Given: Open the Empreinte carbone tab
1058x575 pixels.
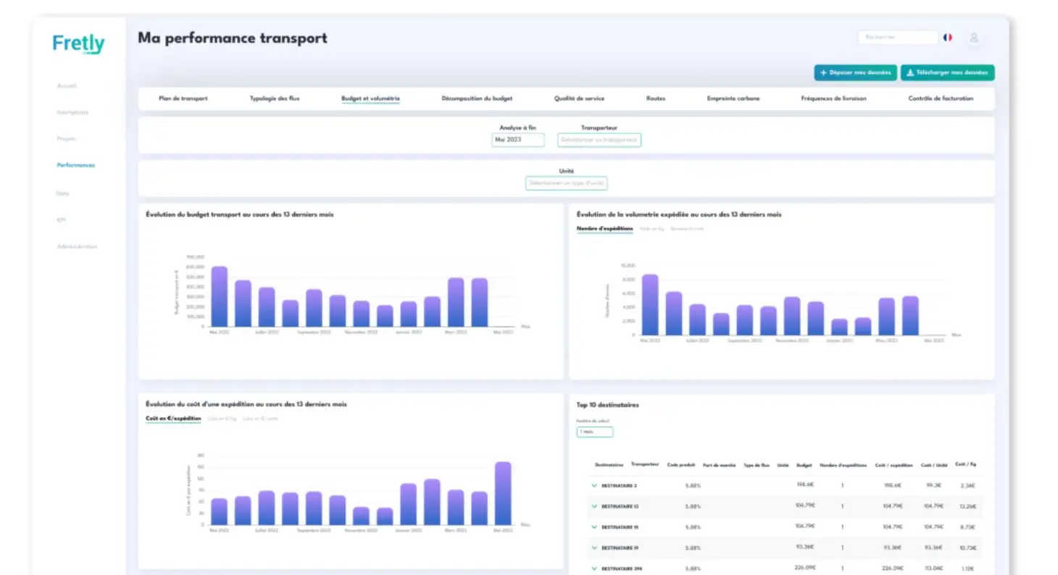Looking at the screenshot, I should (x=733, y=98).
